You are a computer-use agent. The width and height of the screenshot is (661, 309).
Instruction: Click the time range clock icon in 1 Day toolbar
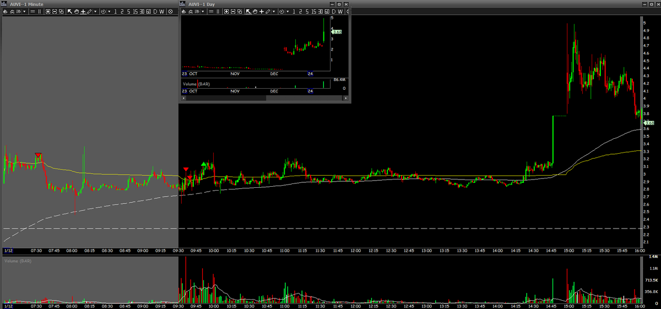[x=282, y=12]
